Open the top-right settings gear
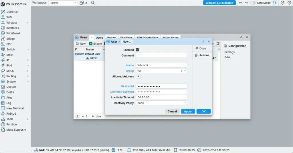The image size is (293, 153). 289,3
